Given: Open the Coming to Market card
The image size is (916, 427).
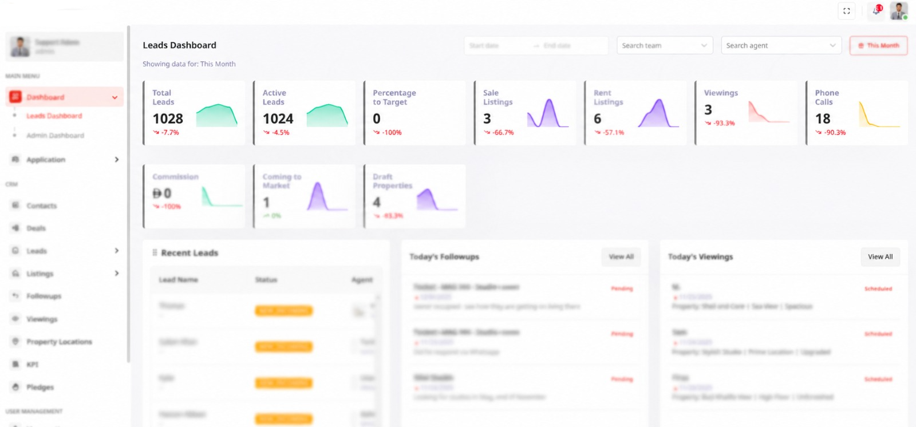Looking at the screenshot, I should pos(305,196).
